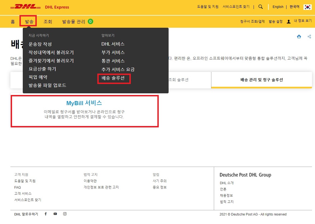Select 발송물 파일 업로드
This screenshot has width=315, height=224.
click(x=47, y=85)
